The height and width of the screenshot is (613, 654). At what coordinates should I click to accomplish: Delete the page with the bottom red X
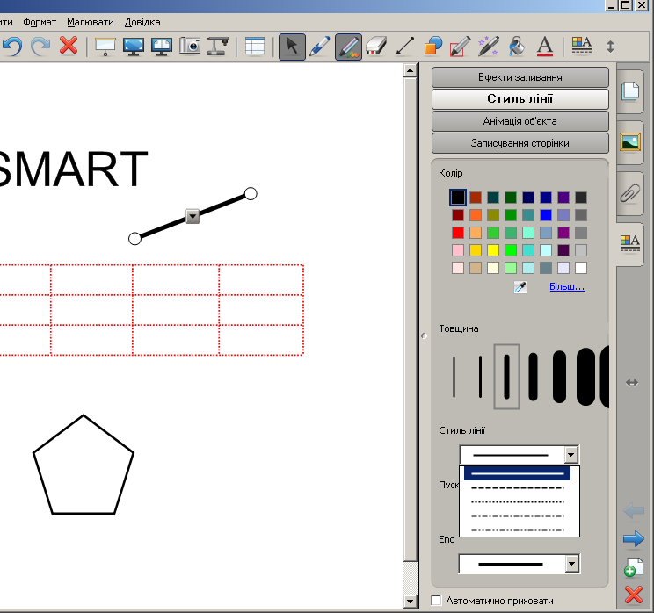(634, 595)
